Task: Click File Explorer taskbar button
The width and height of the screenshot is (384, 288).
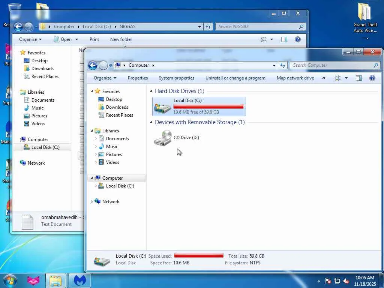Action: click(x=55, y=281)
